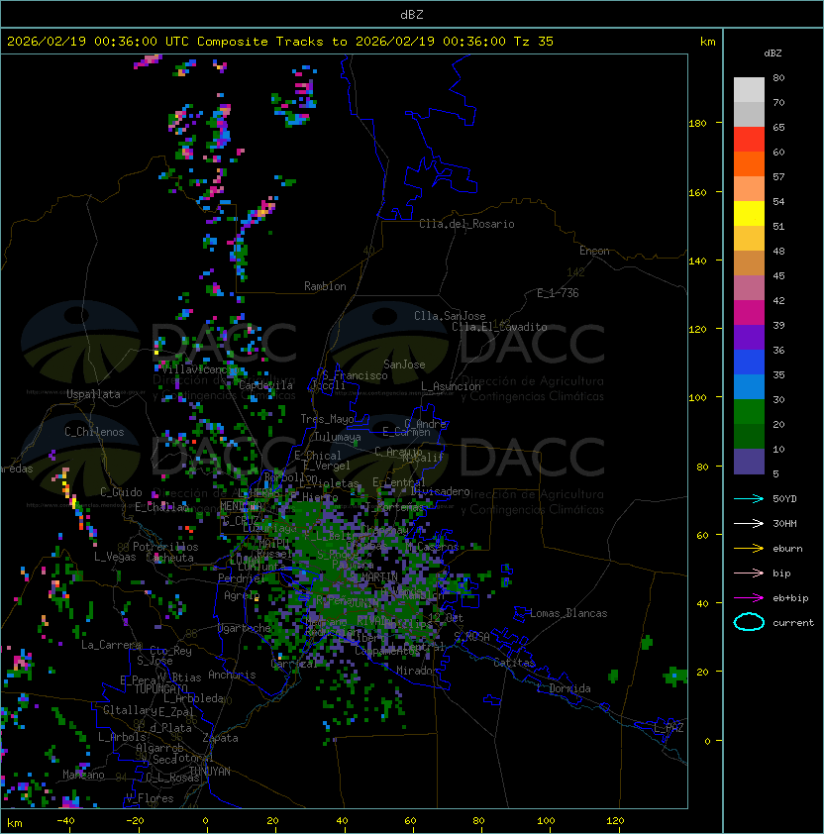
Task: Pick the royal blue swatch between 36 and 35
Action: 749,362
